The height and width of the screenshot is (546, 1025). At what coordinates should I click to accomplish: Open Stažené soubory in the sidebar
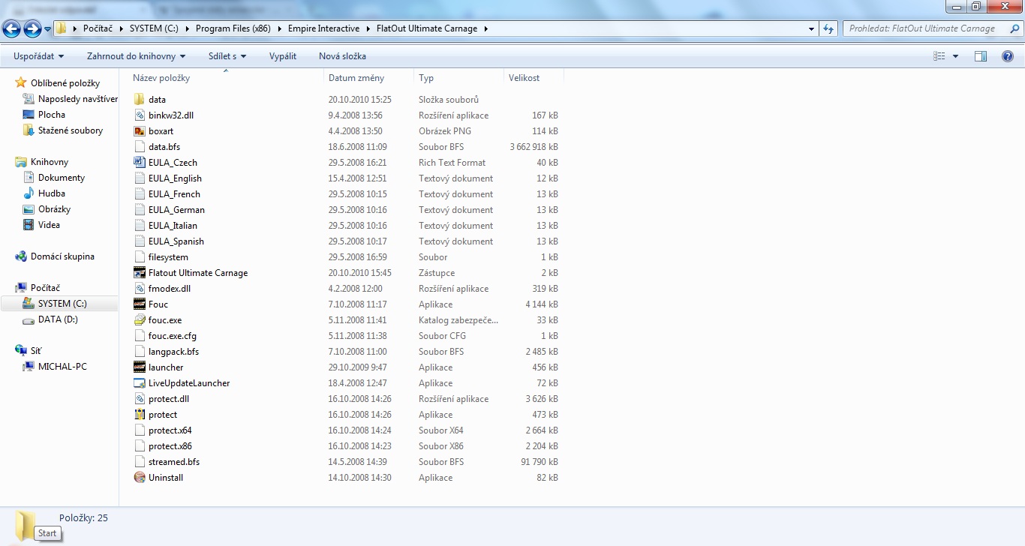[71, 130]
